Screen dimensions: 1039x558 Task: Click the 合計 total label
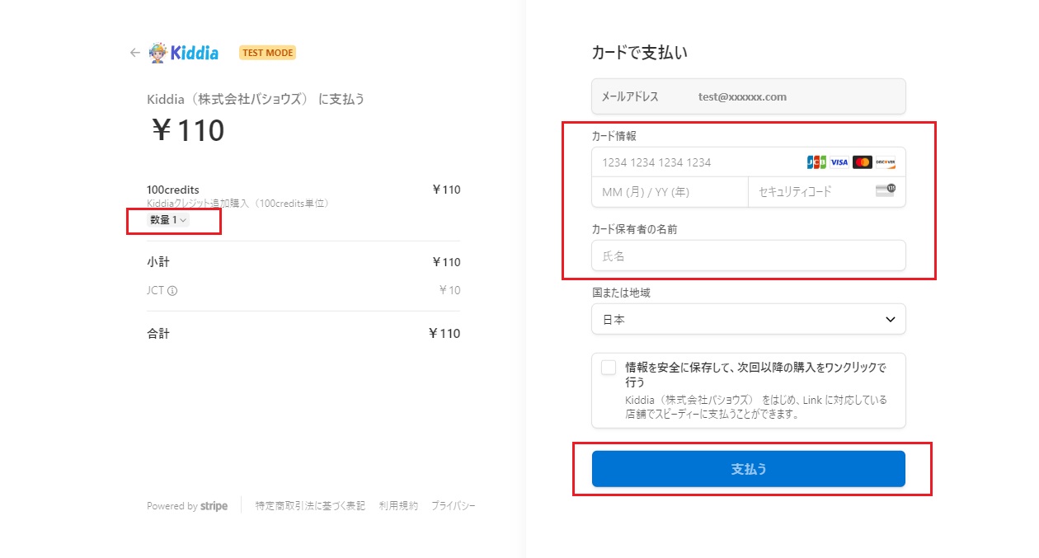point(158,334)
